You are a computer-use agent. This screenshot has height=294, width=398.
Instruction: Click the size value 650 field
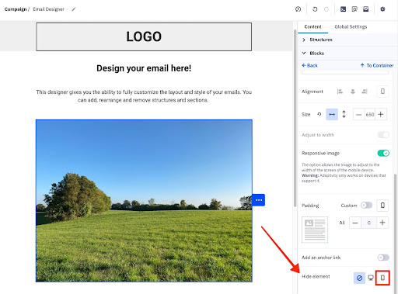point(370,114)
